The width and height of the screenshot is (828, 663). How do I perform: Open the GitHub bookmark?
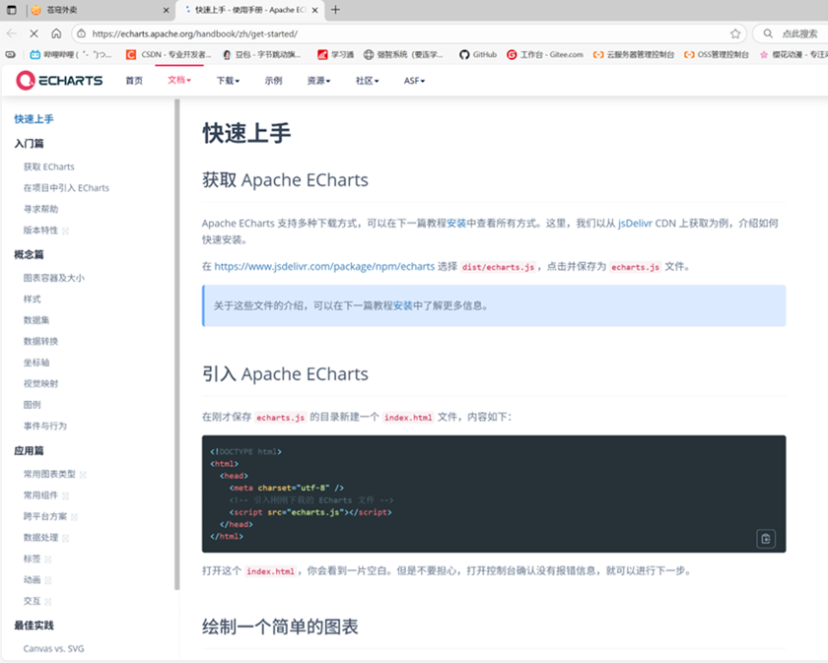478,54
